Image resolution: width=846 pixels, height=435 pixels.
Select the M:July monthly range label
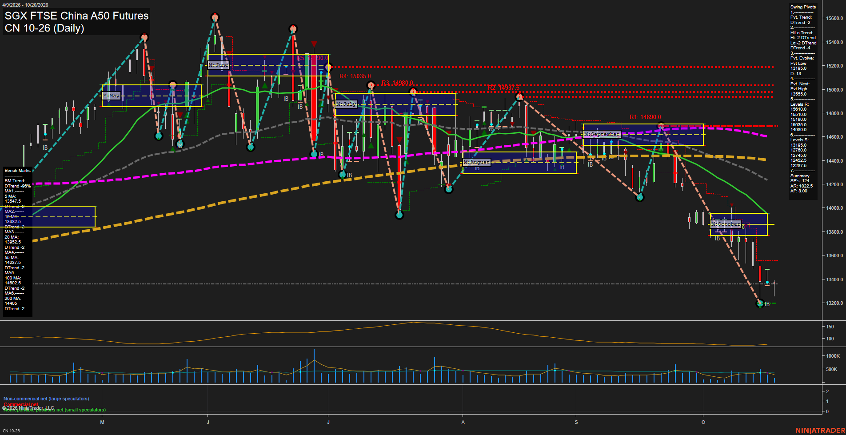coord(346,104)
